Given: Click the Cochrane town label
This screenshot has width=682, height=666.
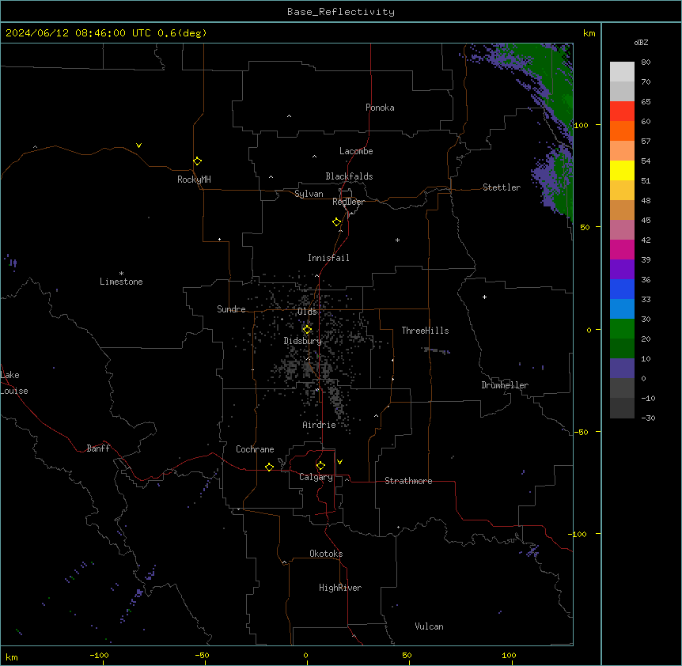Looking at the screenshot, I should click(255, 449).
